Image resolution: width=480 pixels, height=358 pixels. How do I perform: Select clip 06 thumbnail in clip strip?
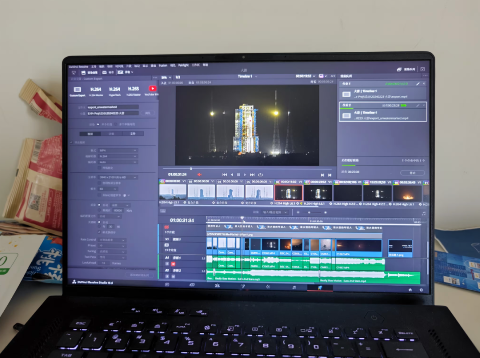(288, 193)
